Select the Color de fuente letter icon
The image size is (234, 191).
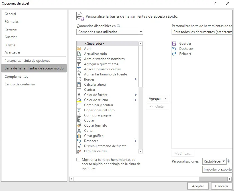(79, 95)
